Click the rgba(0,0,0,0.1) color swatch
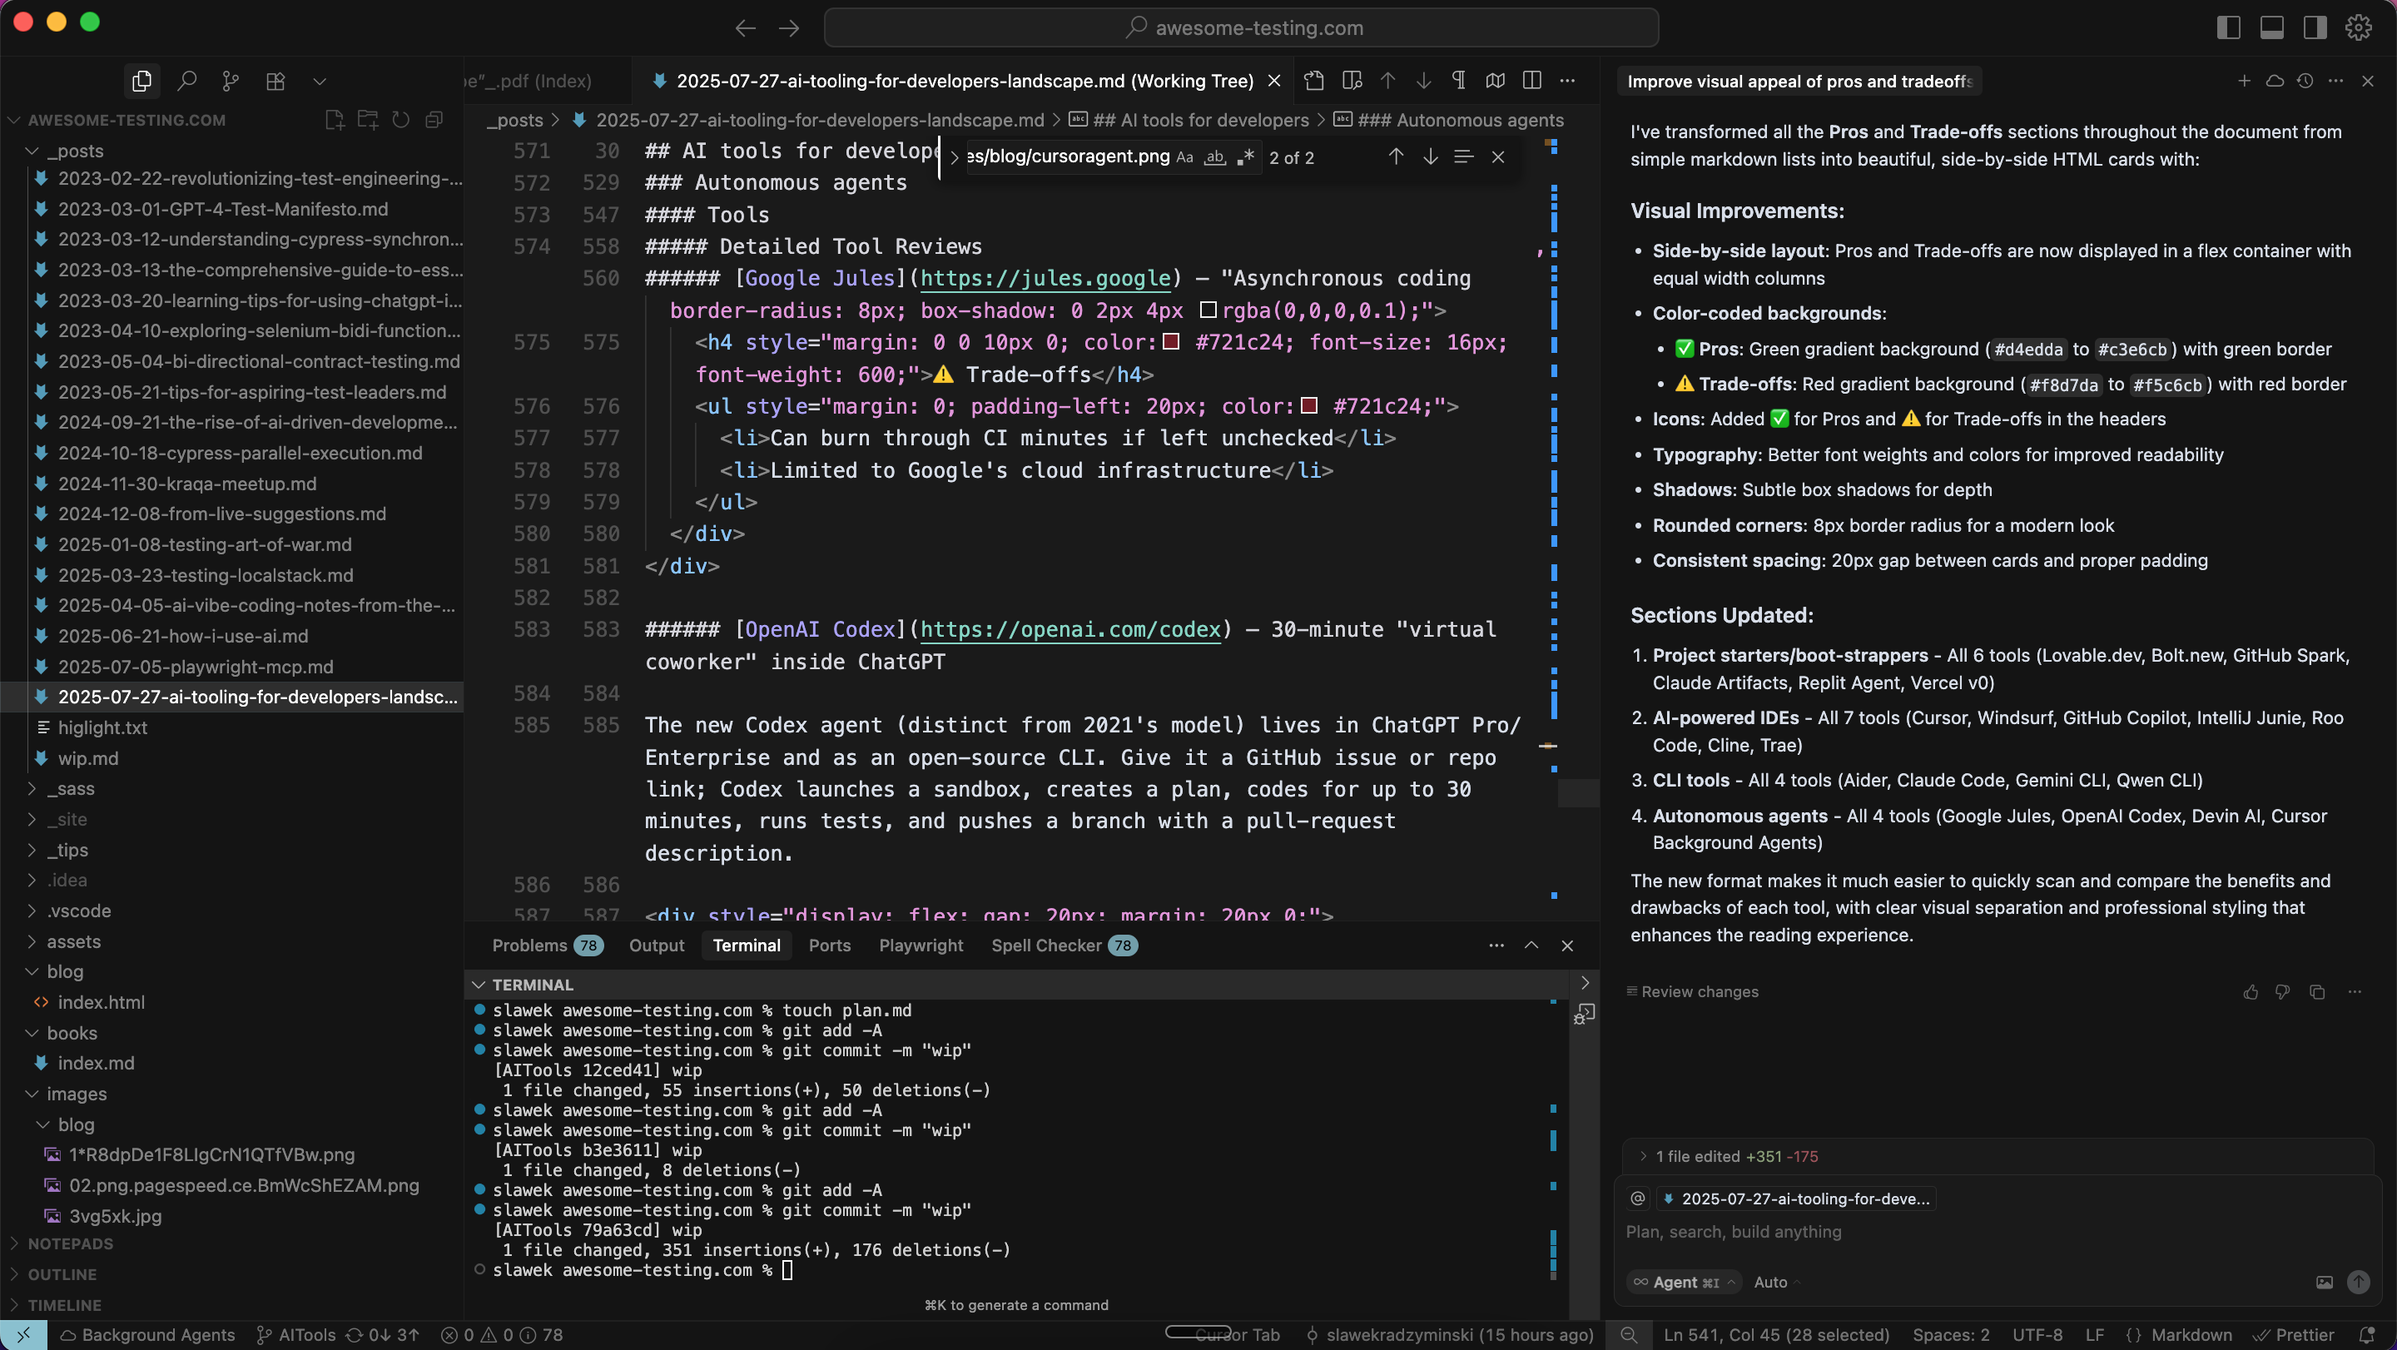The width and height of the screenshot is (2397, 1350). coord(1208,310)
